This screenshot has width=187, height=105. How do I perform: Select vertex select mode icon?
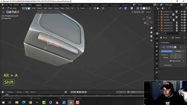point(23,8)
